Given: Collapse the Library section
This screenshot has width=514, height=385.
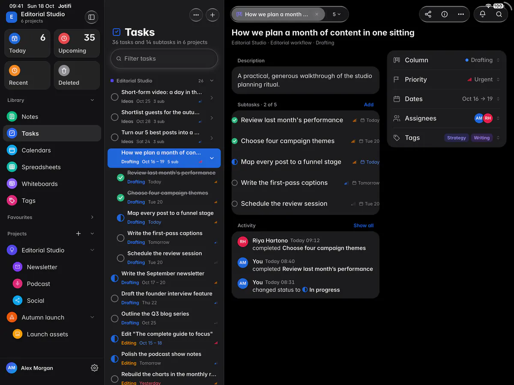Looking at the screenshot, I should tap(92, 100).
